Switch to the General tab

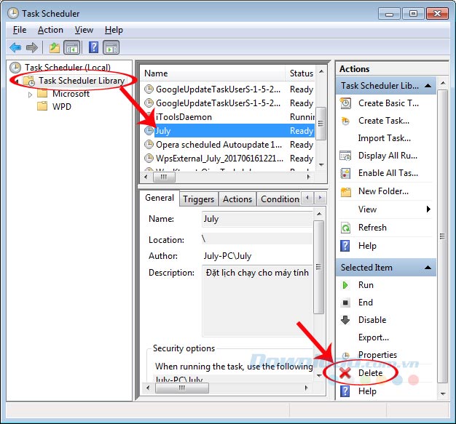coord(160,198)
